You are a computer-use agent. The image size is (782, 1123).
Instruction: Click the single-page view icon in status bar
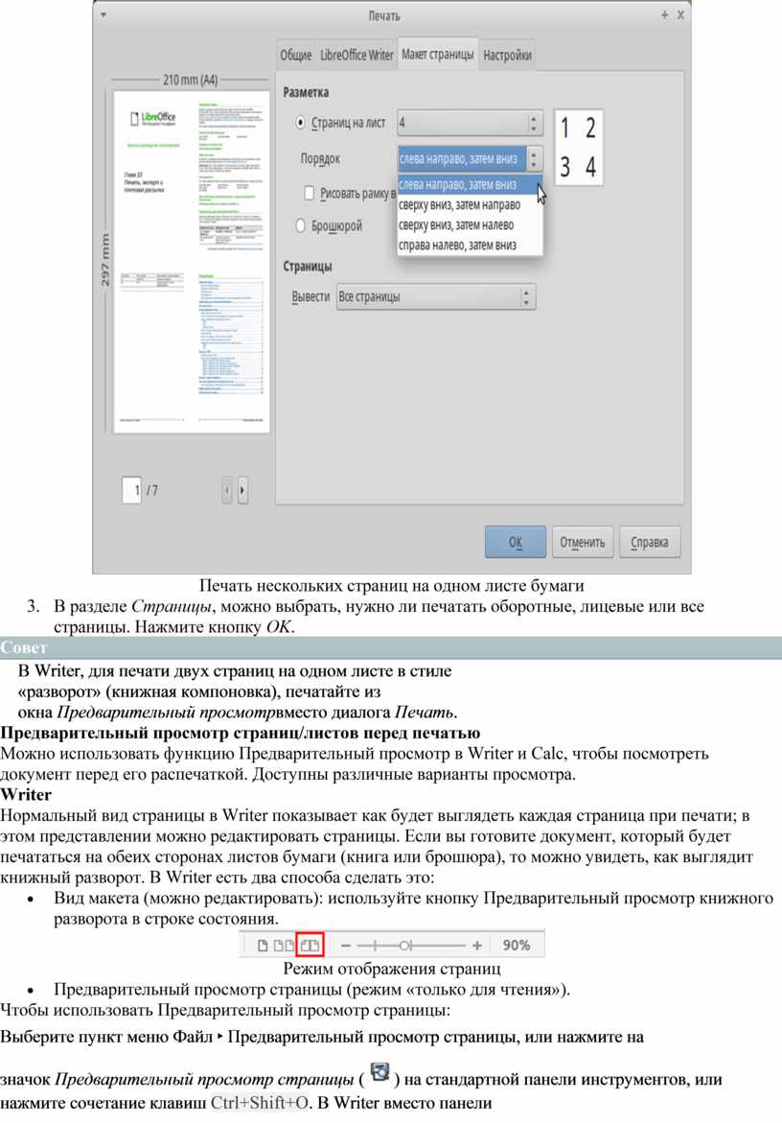[263, 946]
